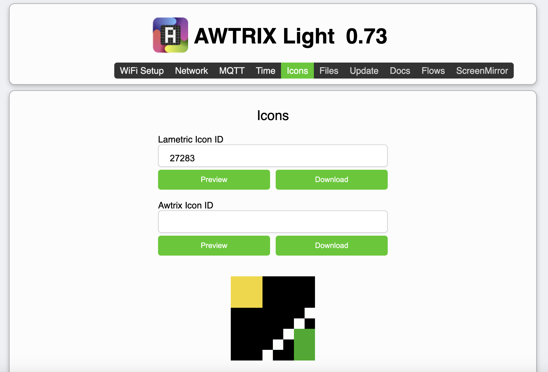Click Download for Awtrix Icon ID
The width and height of the screenshot is (548, 372).
coord(331,245)
